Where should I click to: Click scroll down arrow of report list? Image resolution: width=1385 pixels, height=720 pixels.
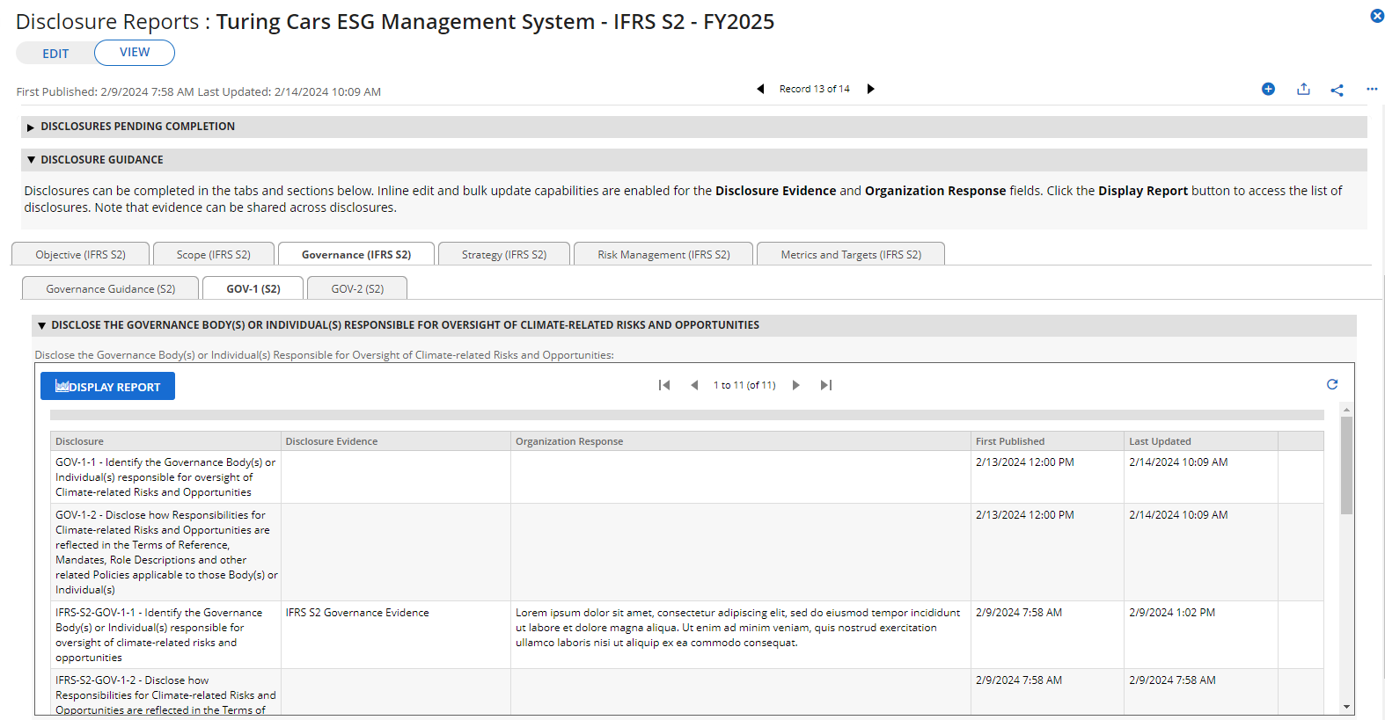pyautogui.click(x=1346, y=707)
